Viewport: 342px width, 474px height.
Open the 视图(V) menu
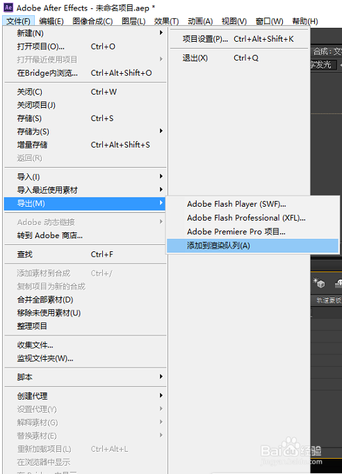(x=234, y=21)
